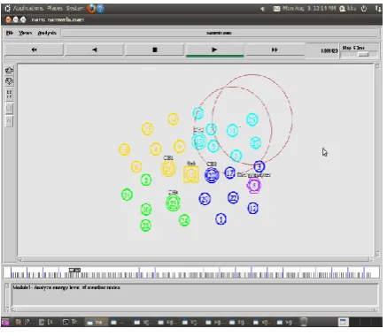Viewport: 387px width, 336px height.
Task: Select cyan node 25
Action: (252, 119)
